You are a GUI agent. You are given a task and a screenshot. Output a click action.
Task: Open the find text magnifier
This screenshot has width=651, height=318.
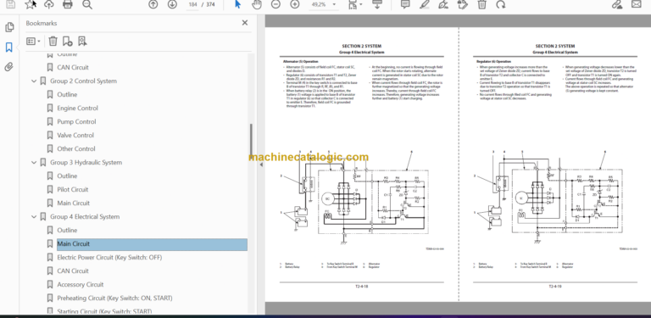87,4
